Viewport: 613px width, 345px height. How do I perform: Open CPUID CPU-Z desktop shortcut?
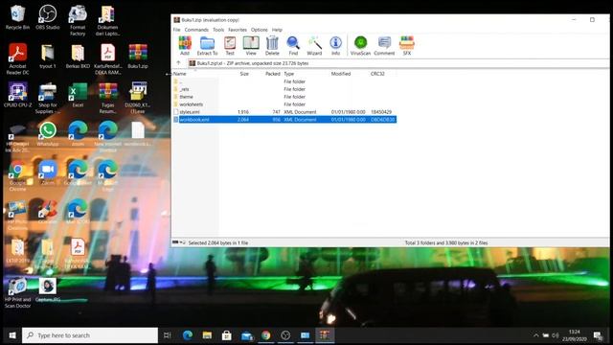click(17, 95)
